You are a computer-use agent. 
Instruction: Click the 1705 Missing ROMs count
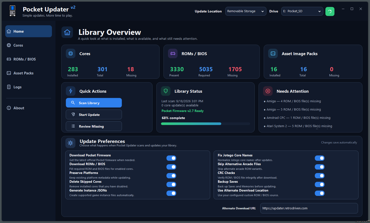[x=235, y=69]
